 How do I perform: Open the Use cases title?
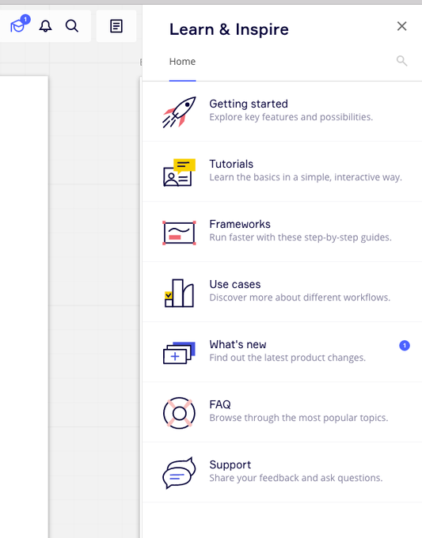[x=235, y=285]
